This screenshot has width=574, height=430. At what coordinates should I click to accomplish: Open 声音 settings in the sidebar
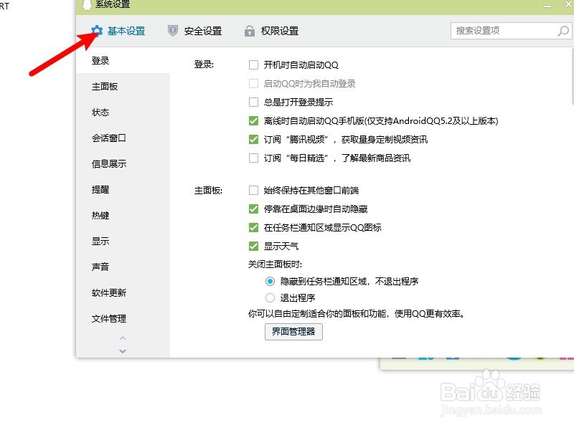tap(123, 267)
